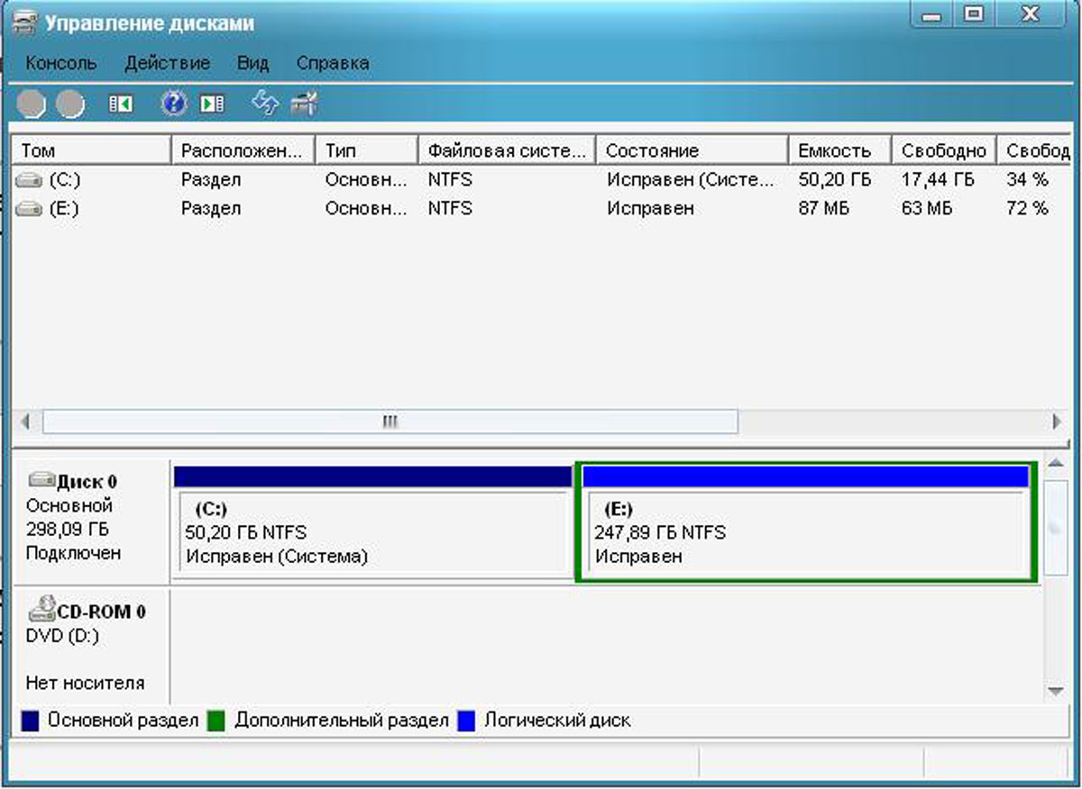Open the Вид menu

click(x=253, y=63)
